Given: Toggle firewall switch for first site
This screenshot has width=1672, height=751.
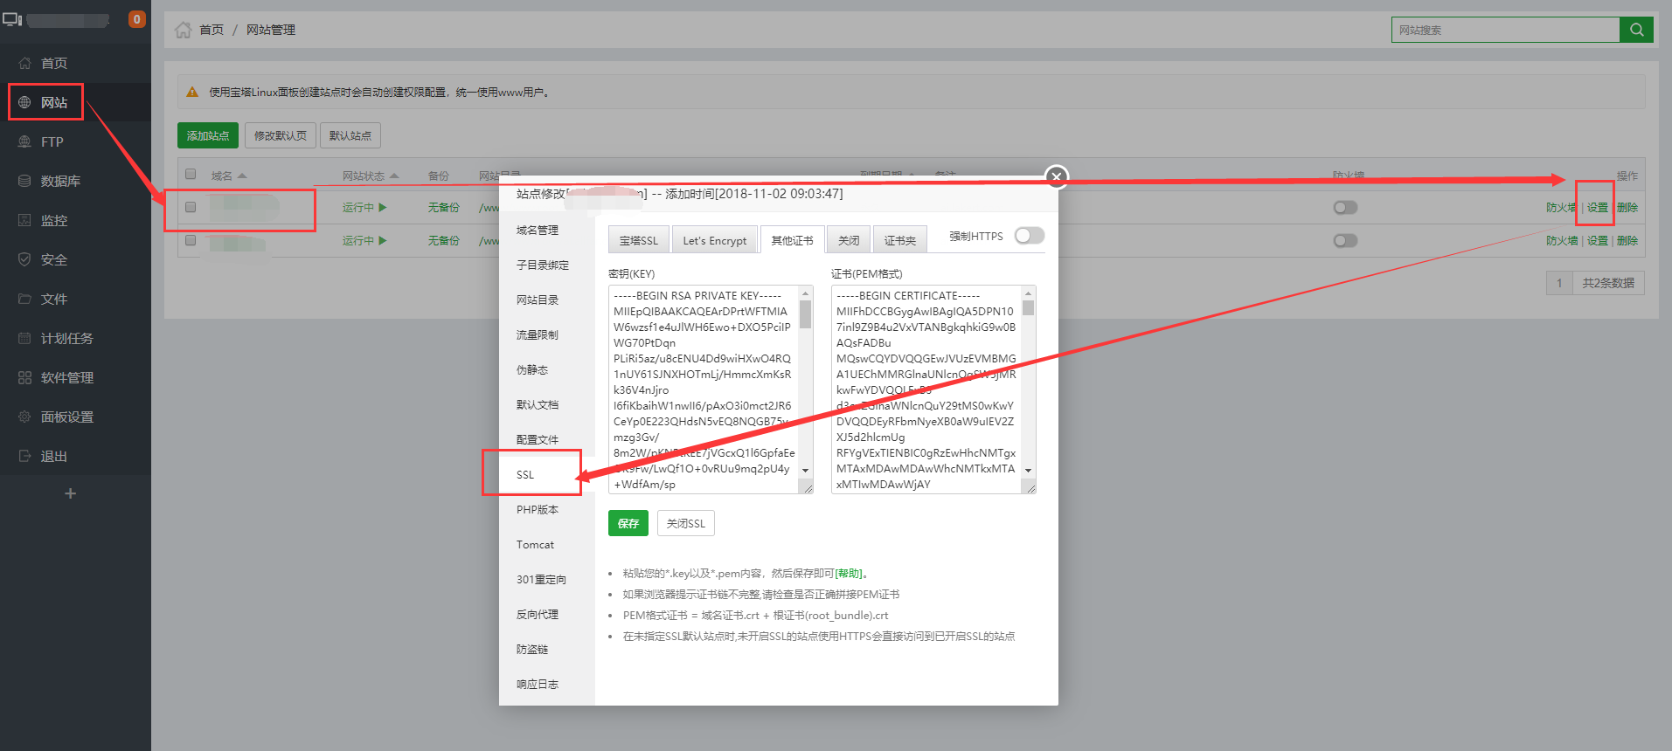Looking at the screenshot, I should coord(1345,208).
